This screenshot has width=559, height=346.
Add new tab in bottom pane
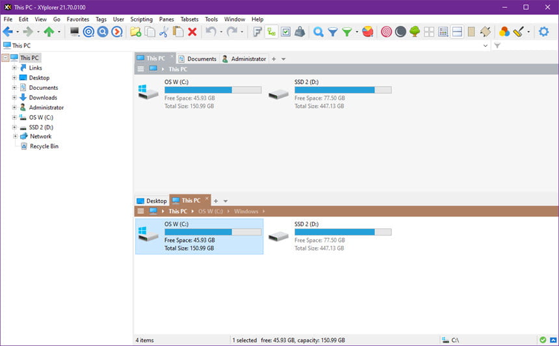[216, 201]
